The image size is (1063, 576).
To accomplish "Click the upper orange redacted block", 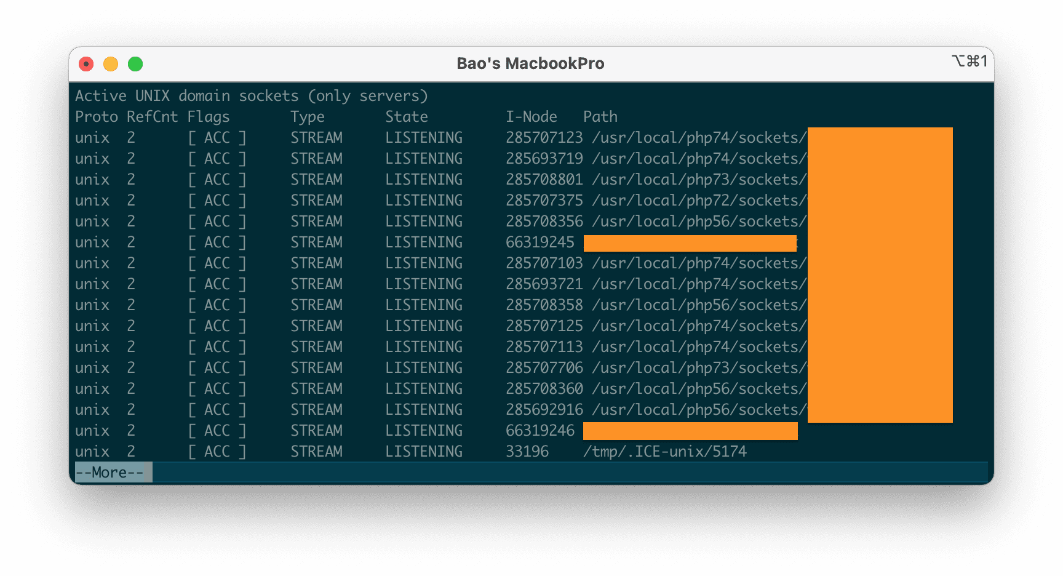I will [x=690, y=243].
